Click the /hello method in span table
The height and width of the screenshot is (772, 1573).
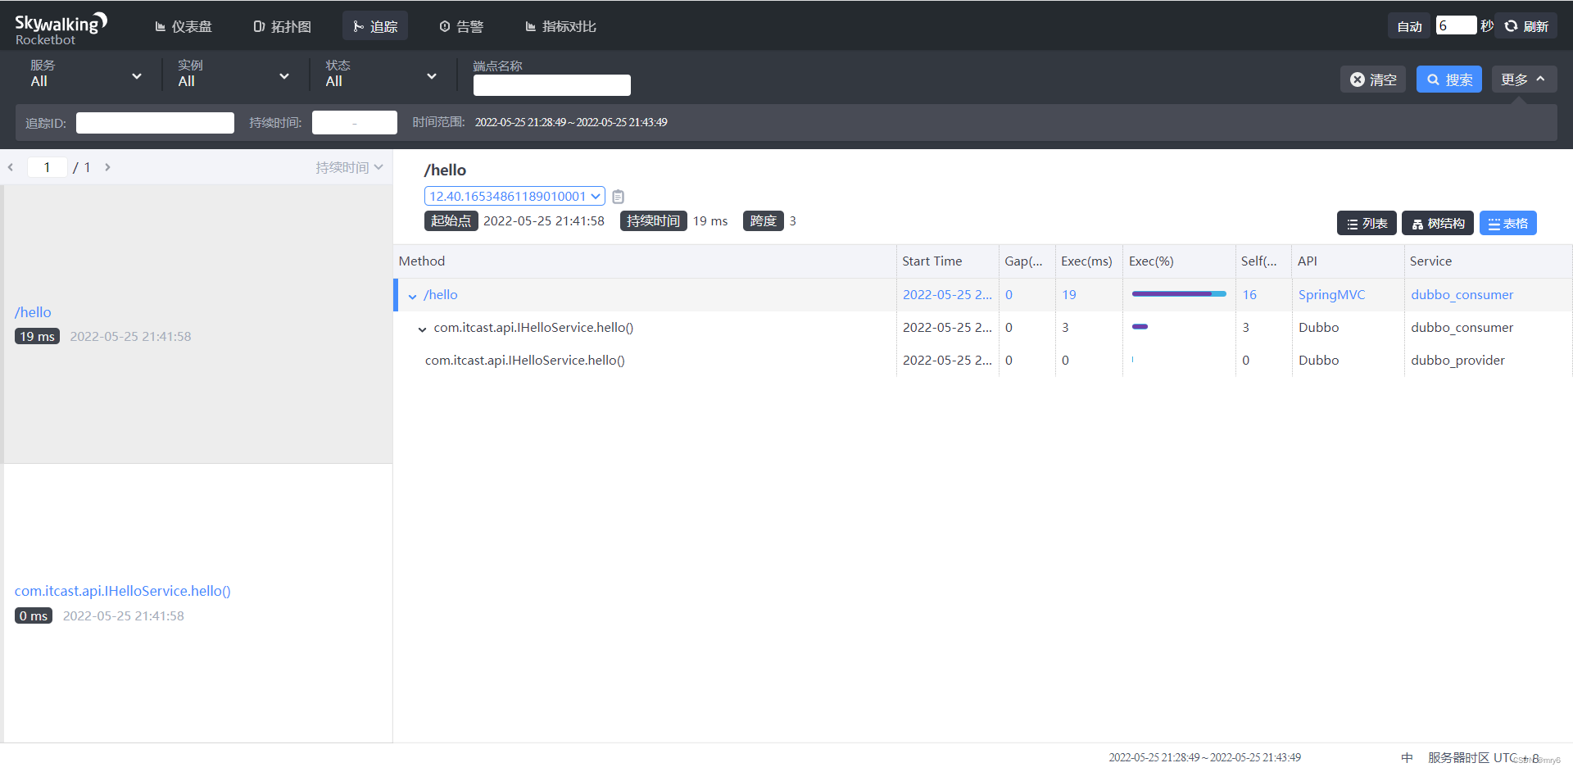[441, 294]
